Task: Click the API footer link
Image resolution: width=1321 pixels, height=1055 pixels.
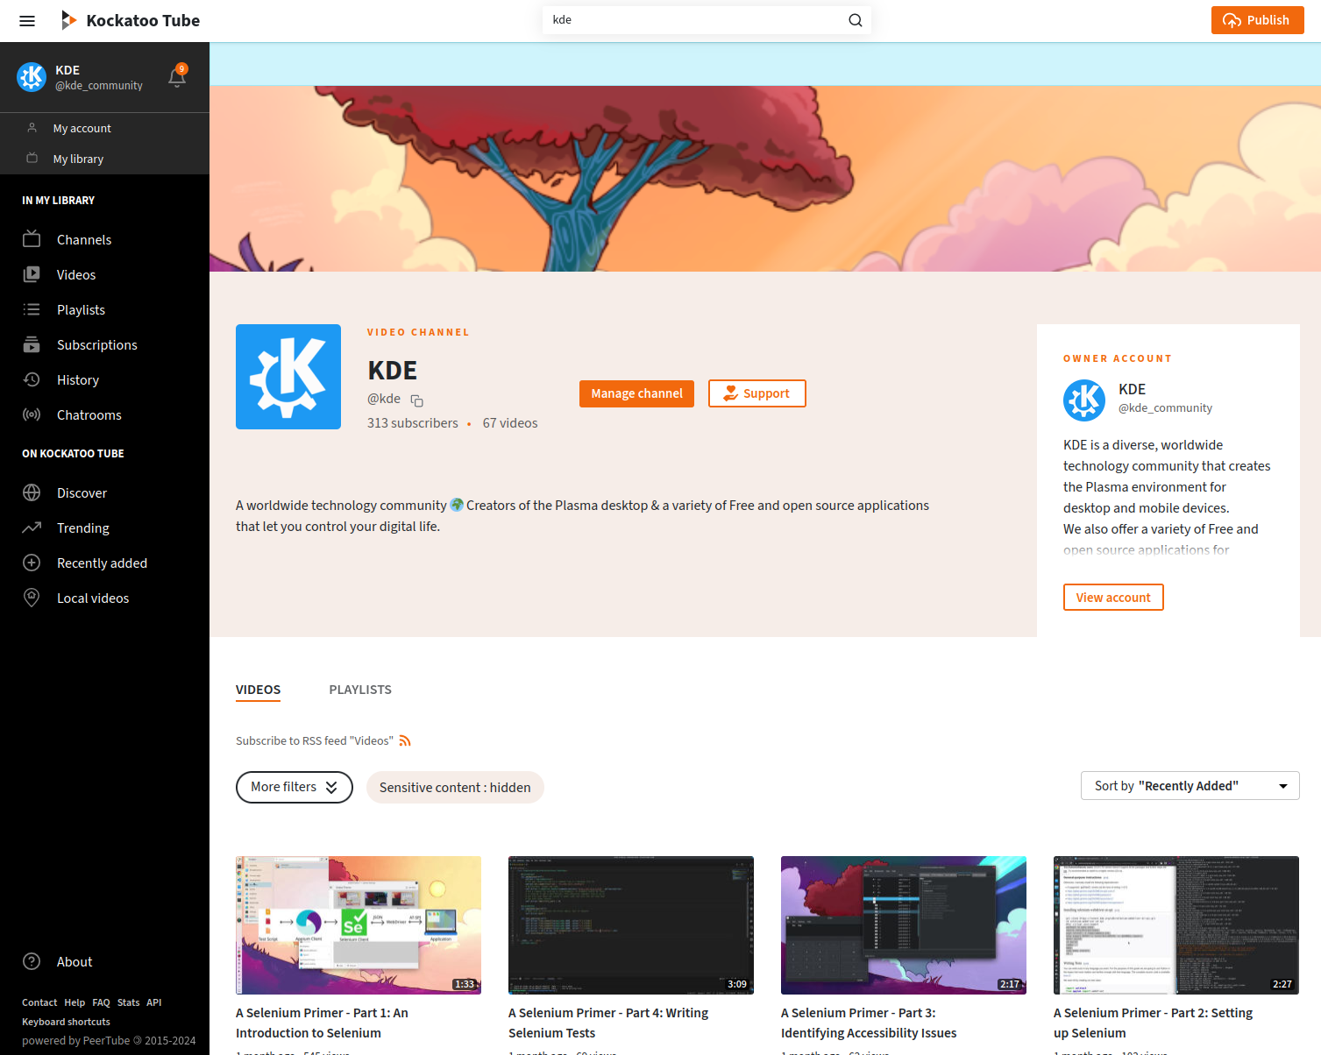Action: (154, 1002)
